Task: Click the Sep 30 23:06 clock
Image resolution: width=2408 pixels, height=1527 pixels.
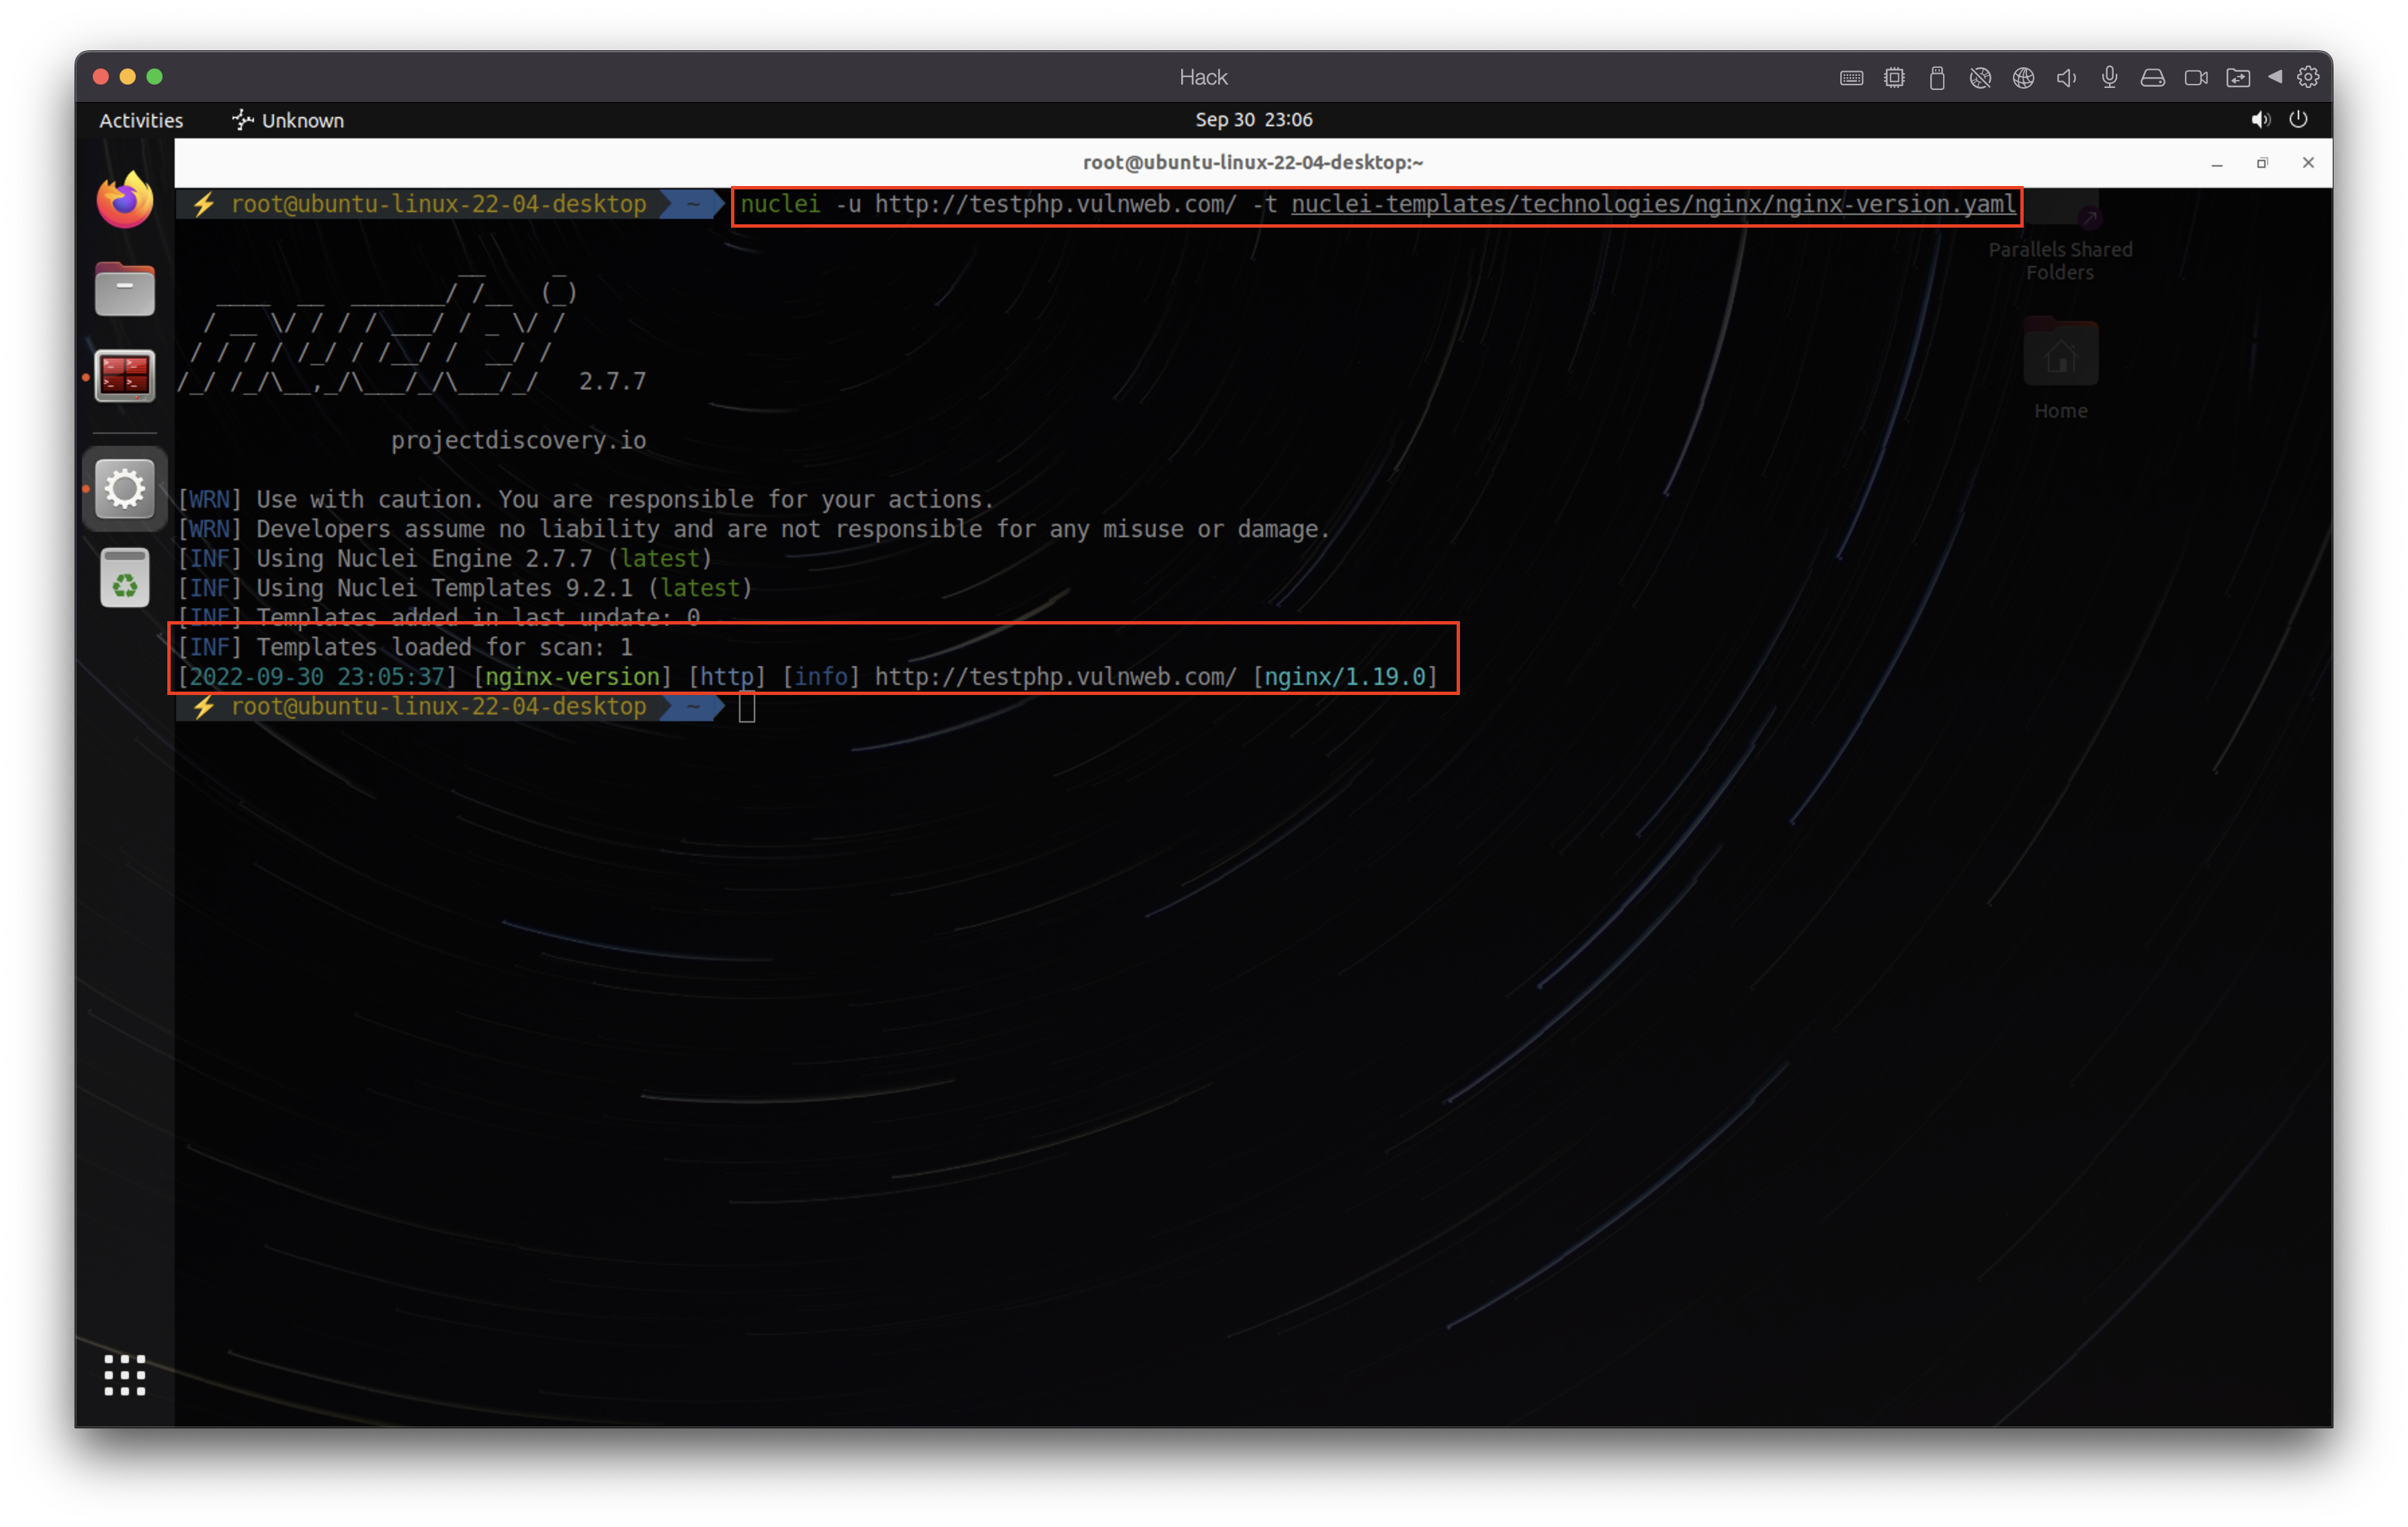Action: pyautogui.click(x=1253, y=120)
